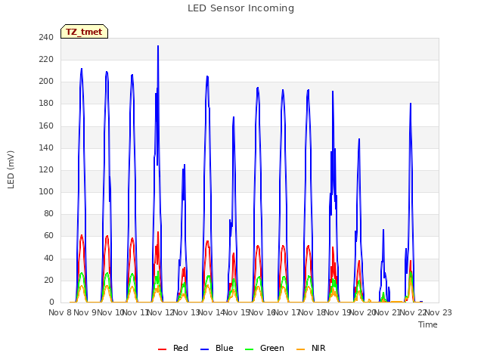Click the Time x-axis label
The height and width of the screenshot is (363, 484).
428,324
